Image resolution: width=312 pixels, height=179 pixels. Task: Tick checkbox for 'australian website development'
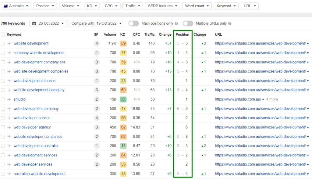click(3, 174)
